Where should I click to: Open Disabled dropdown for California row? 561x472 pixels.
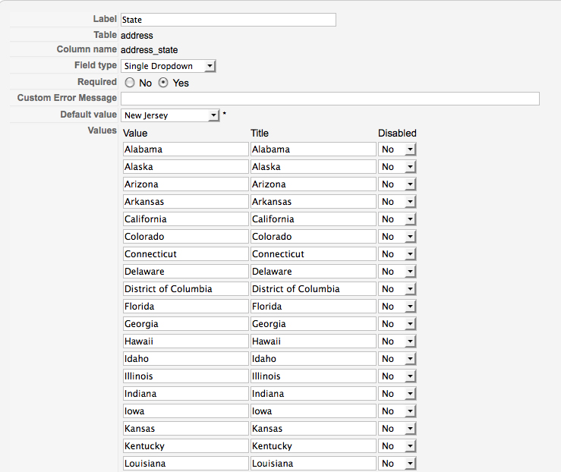(x=397, y=219)
